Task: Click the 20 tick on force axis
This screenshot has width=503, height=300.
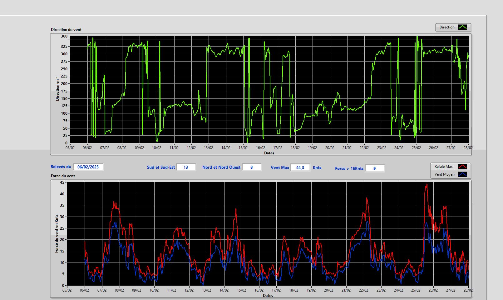Action: pyautogui.click(x=62, y=240)
